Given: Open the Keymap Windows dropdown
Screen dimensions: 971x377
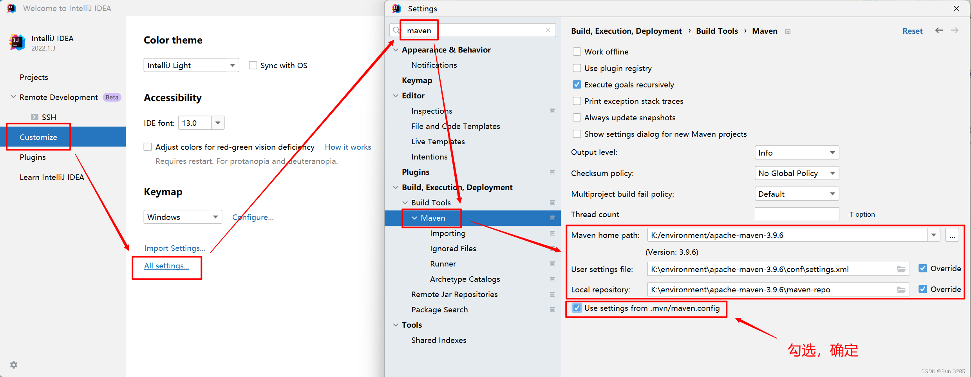Looking at the screenshot, I should (183, 217).
